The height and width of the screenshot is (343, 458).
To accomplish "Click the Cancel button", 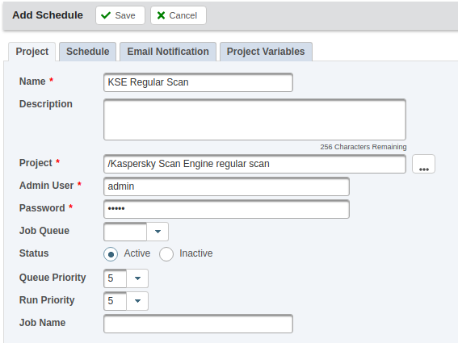I will (x=179, y=15).
